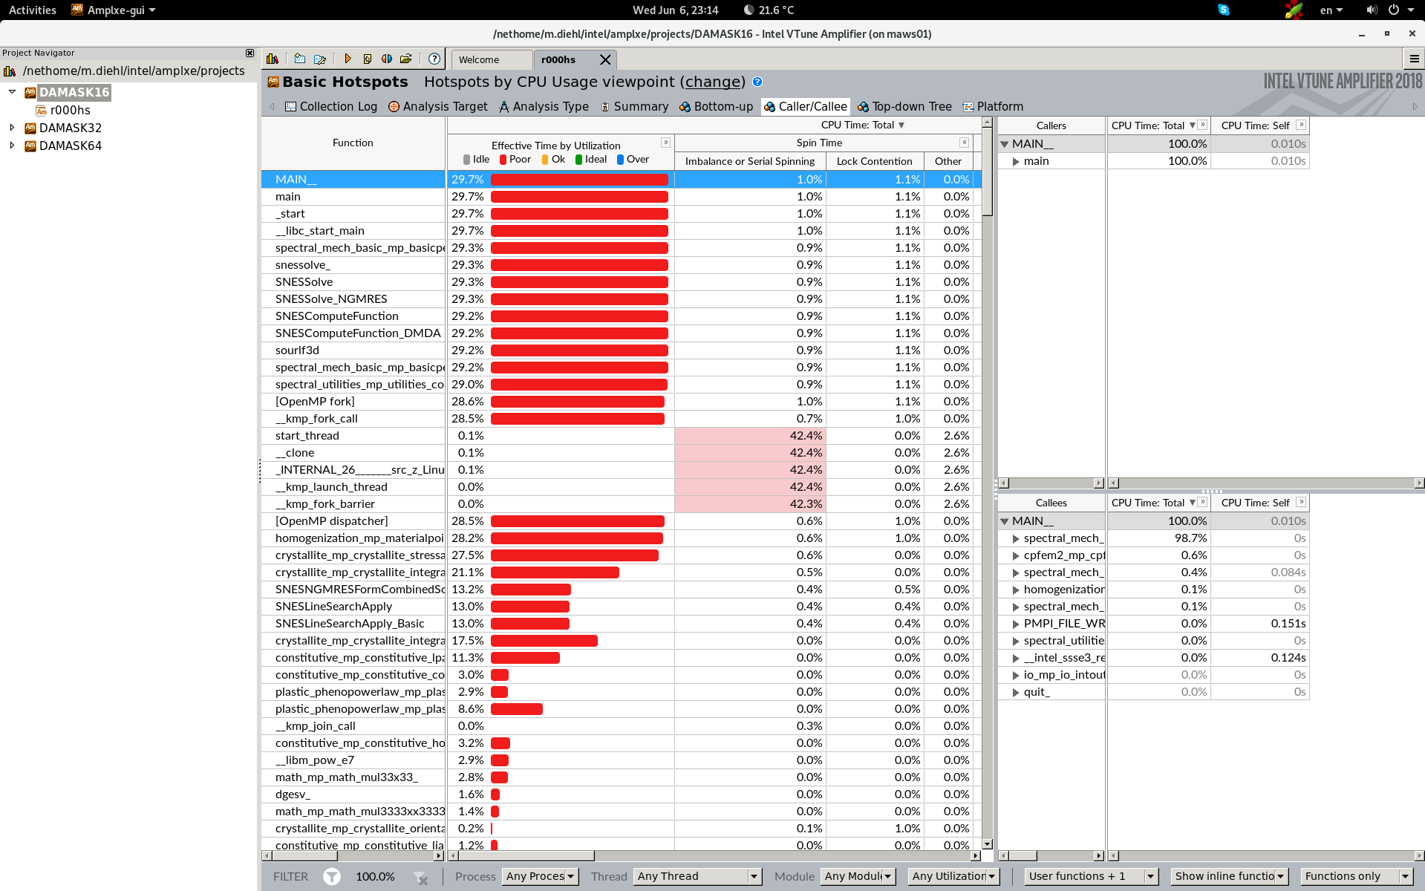Open the Any Utilization dropdown

pyautogui.click(x=953, y=876)
